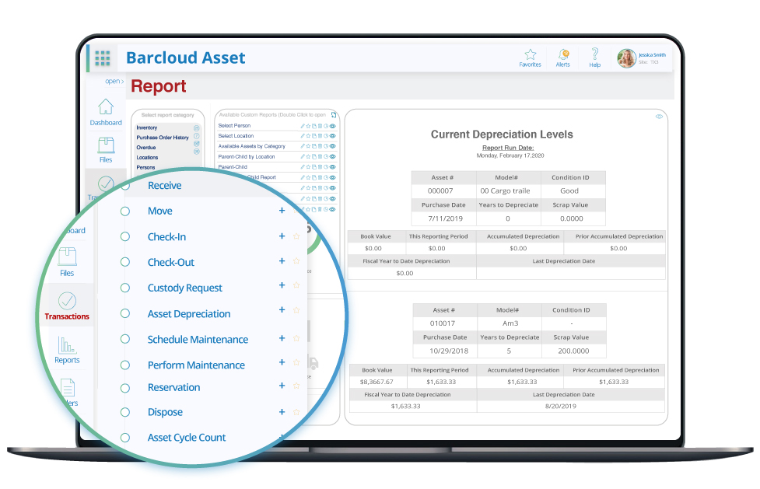Expand Check-Out with its plus sign
The image size is (760, 489).
click(282, 260)
